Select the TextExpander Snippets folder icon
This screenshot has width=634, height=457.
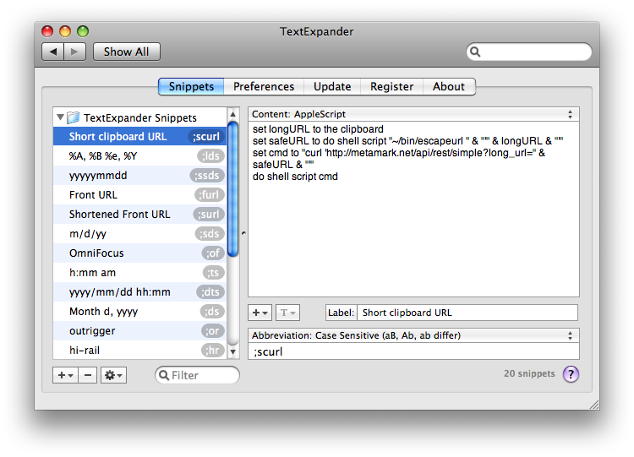coord(74,117)
